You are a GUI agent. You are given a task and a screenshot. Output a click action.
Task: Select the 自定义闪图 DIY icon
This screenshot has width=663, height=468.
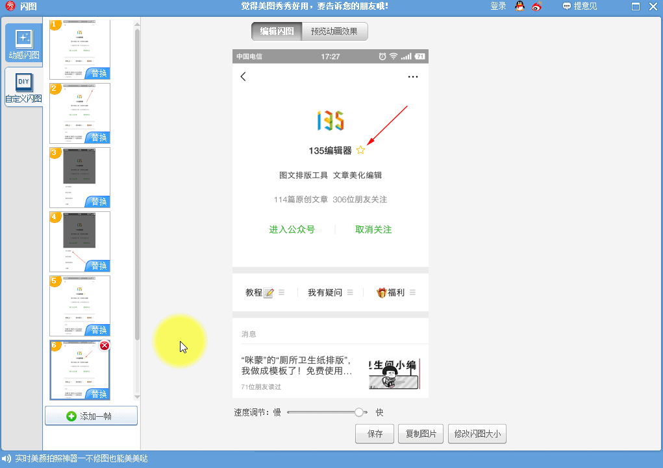point(23,87)
